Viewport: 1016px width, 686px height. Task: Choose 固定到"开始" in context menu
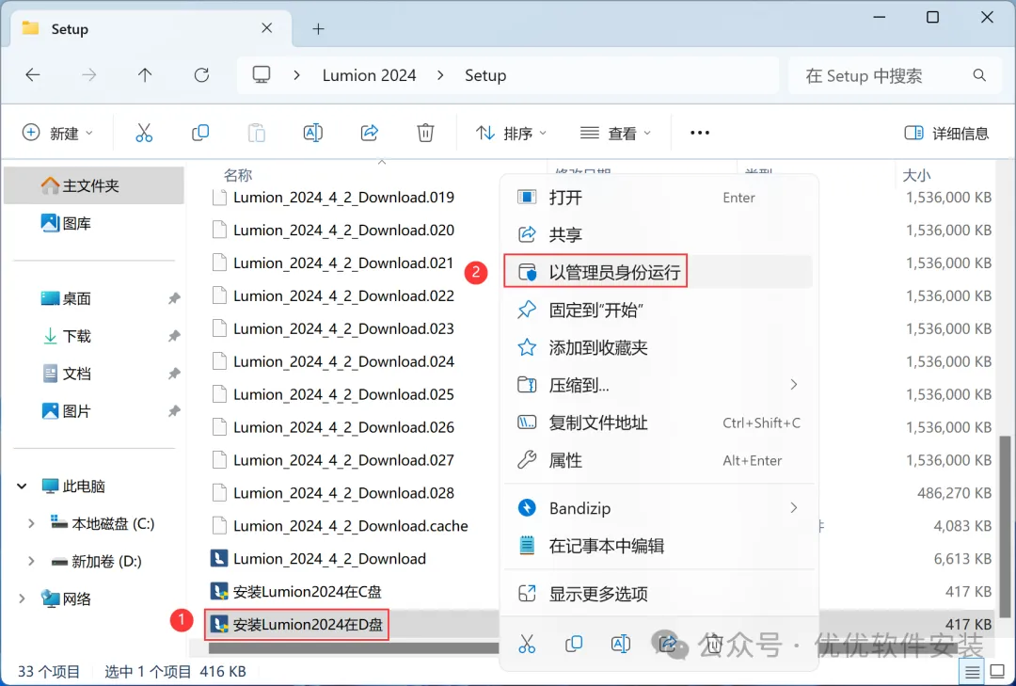click(x=659, y=310)
